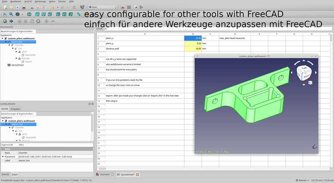Image resolution: width=334 pixels, height=183 pixels.
Task: Click the Spreadsheet grid icon in Baumansicht tree
Action: pos(9,65)
